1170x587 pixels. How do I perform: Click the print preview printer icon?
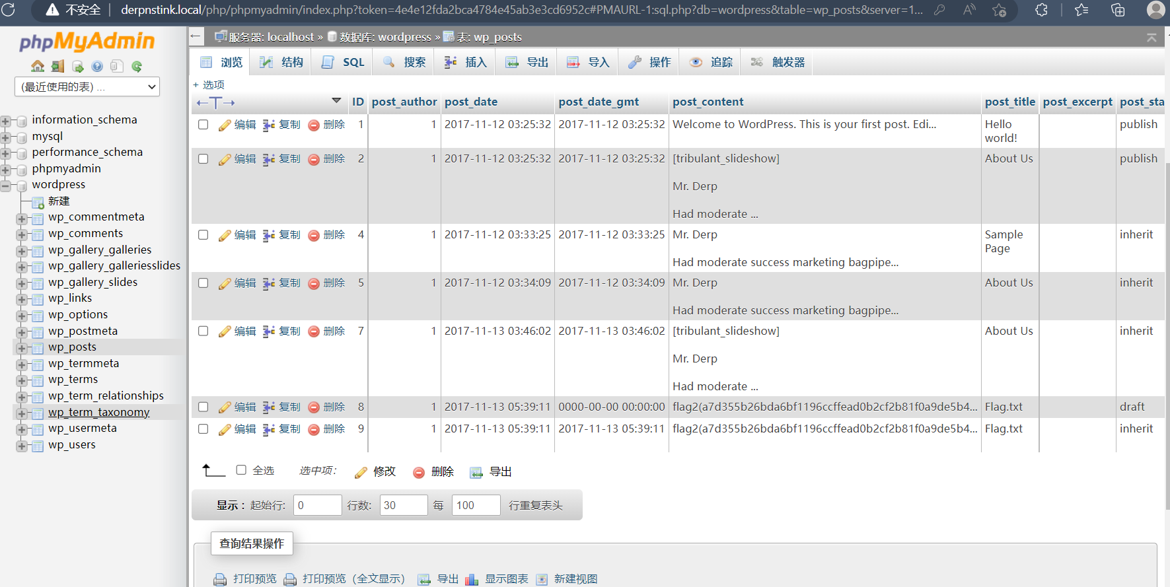[x=220, y=579]
